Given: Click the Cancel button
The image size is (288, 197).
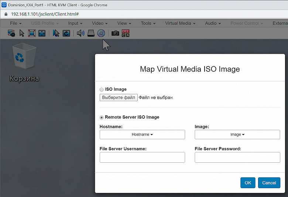Looking at the screenshot, I should [x=269, y=183].
